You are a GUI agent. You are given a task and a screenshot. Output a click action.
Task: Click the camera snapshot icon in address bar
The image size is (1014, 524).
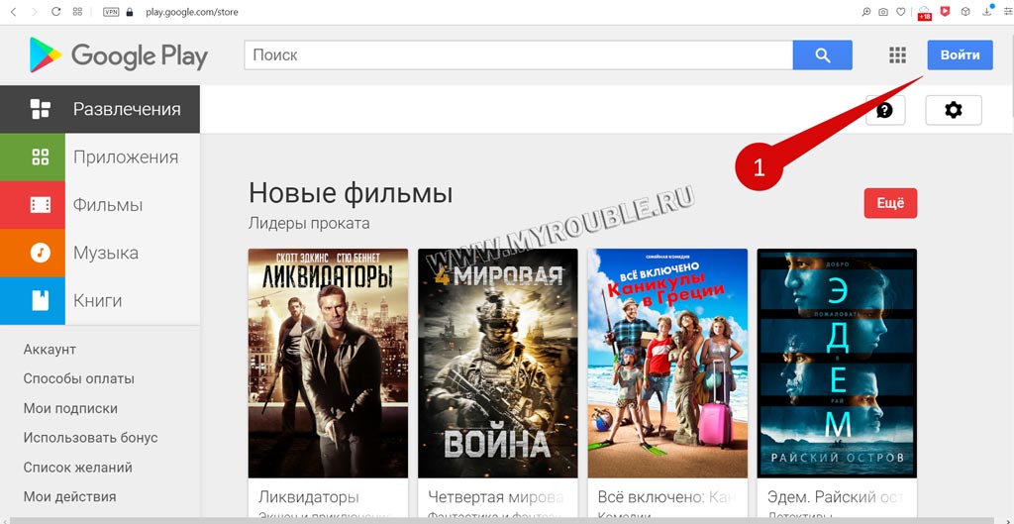tap(883, 12)
